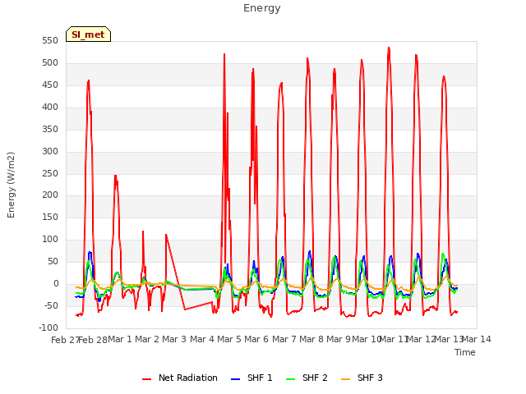This screenshot has width=526, height=394.
Task: Click the red Net Radiation legend swatch
Action: 146,379
